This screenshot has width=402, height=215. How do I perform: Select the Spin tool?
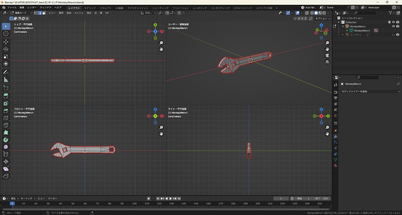click(6, 140)
